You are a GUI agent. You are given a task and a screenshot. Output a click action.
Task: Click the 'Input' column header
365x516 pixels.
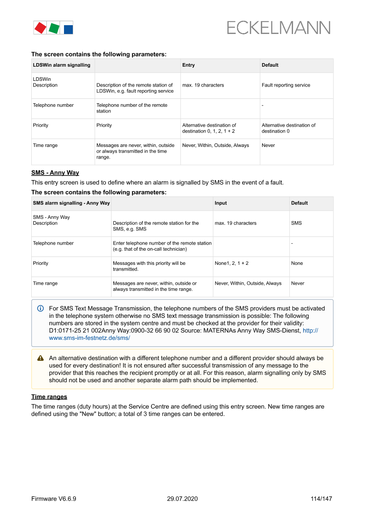click(x=221, y=203)
